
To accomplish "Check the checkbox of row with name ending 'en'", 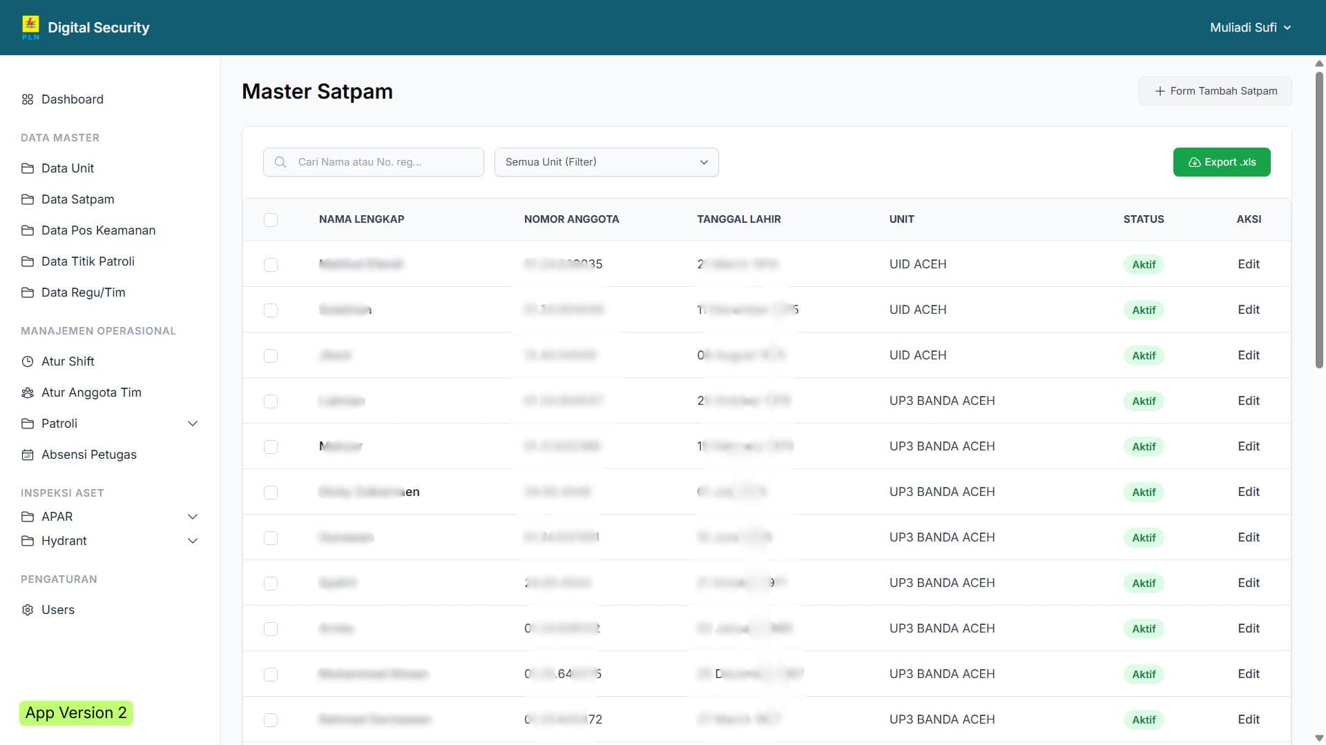I will click(271, 493).
